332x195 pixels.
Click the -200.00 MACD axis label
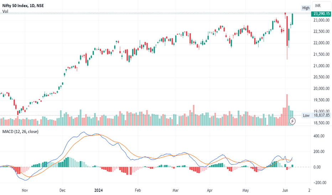(320, 183)
